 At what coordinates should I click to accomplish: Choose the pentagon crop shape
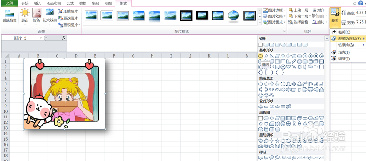tap(294, 56)
